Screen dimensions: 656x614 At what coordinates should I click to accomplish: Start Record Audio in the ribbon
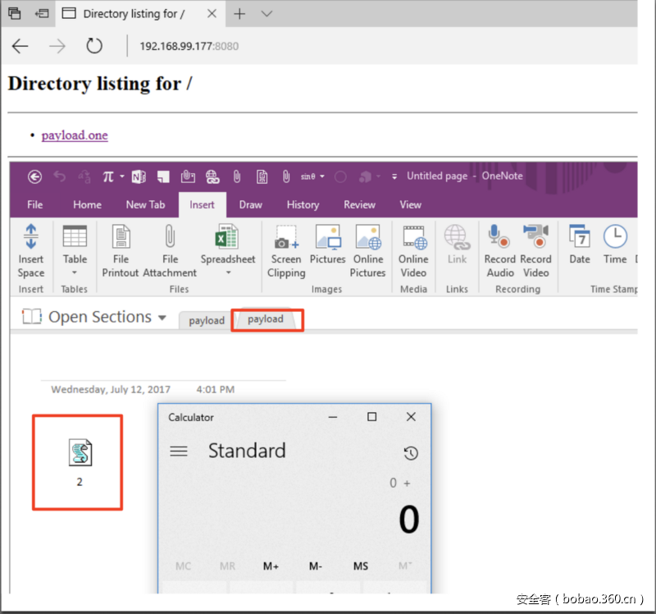[499, 238]
